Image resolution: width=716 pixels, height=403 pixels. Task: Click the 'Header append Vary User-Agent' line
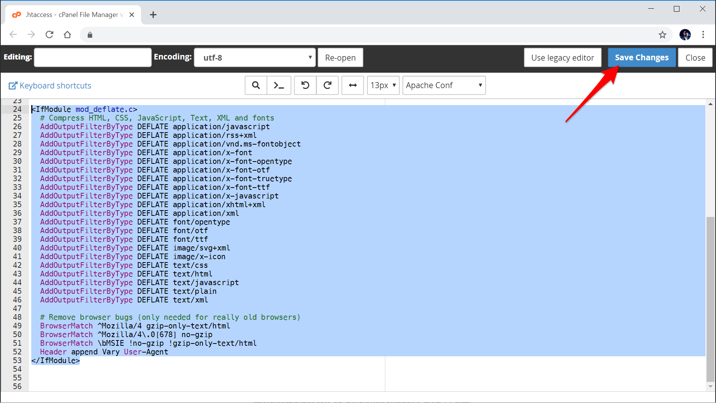pyautogui.click(x=104, y=352)
